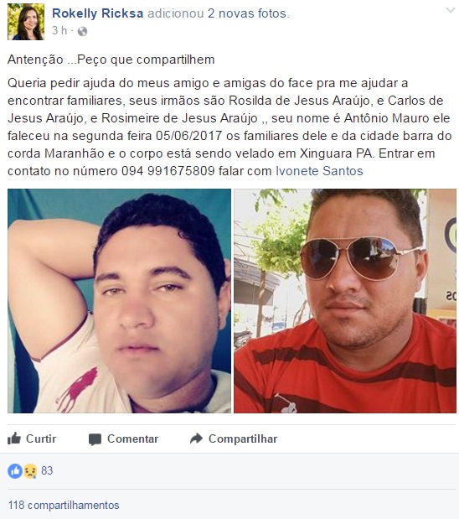Image resolution: width=459 pixels, height=519 pixels.
Task: Click the blue like reaction icon
Action: click(15, 470)
